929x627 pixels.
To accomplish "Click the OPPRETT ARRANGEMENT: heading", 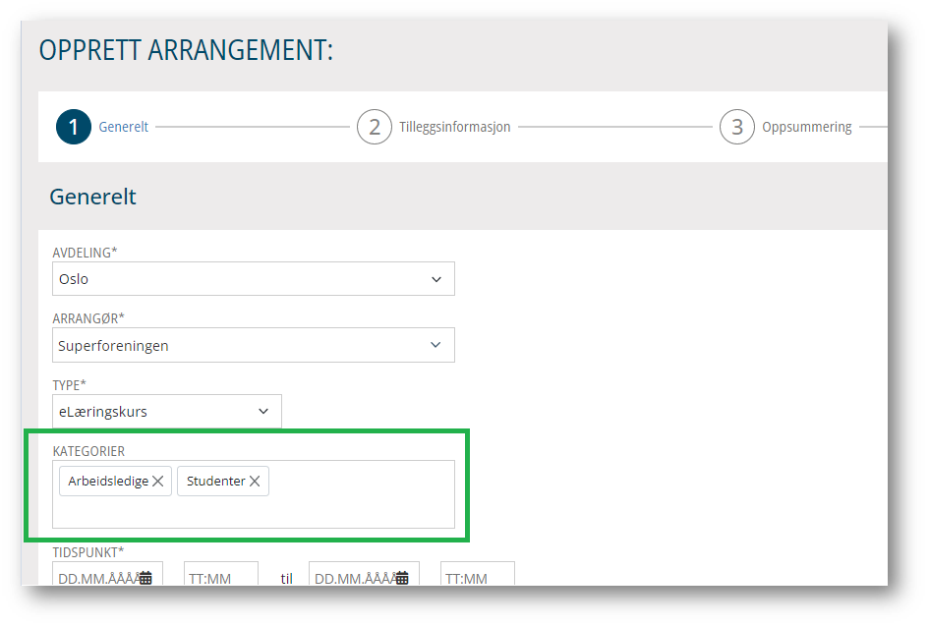I will click(186, 50).
